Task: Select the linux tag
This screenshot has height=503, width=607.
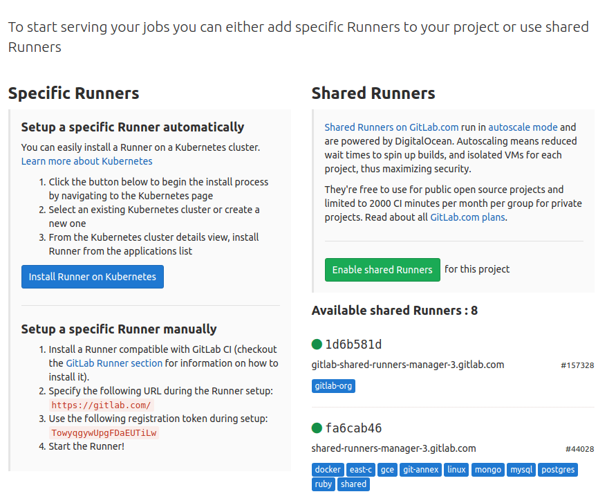Action: click(x=456, y=470)
